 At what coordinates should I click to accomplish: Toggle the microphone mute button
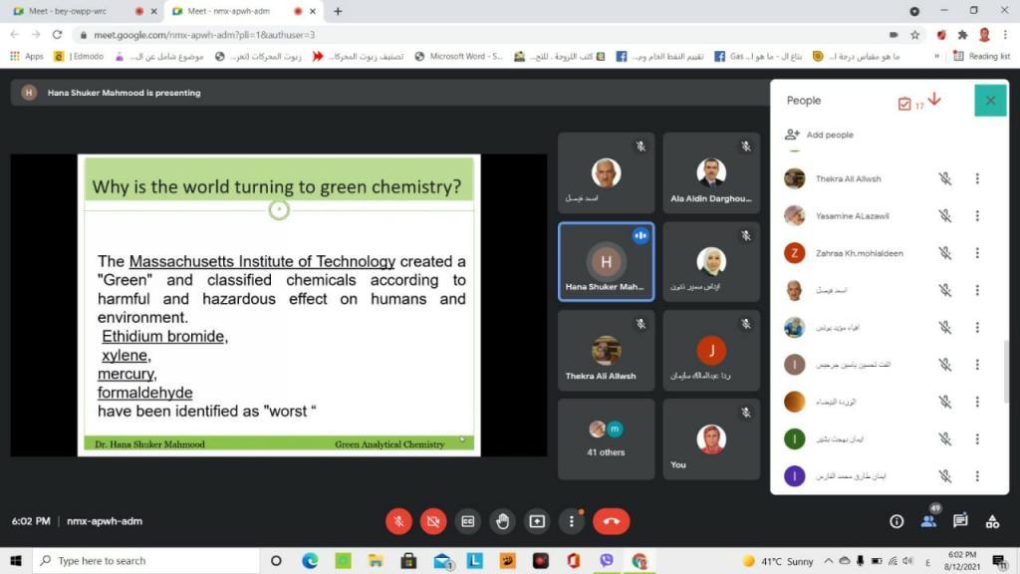(398, 521)
